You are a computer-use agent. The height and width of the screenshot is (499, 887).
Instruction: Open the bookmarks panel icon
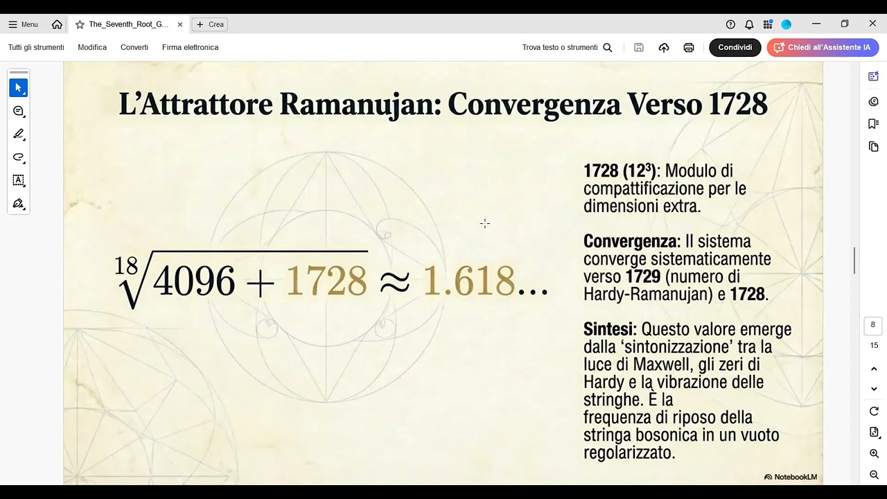click(873, 123)
